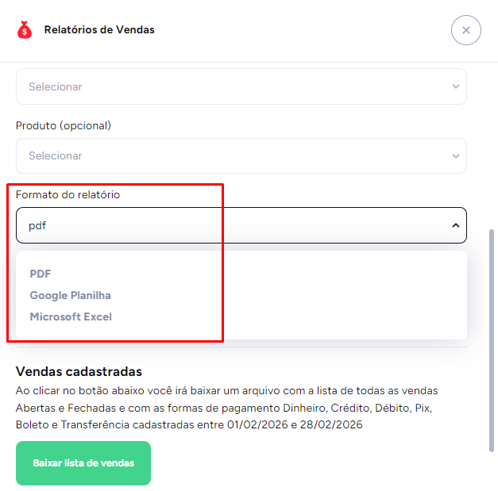The image size is (498, 491).
Task: Click the Produto (opcional) label
Action: point(64,125)
